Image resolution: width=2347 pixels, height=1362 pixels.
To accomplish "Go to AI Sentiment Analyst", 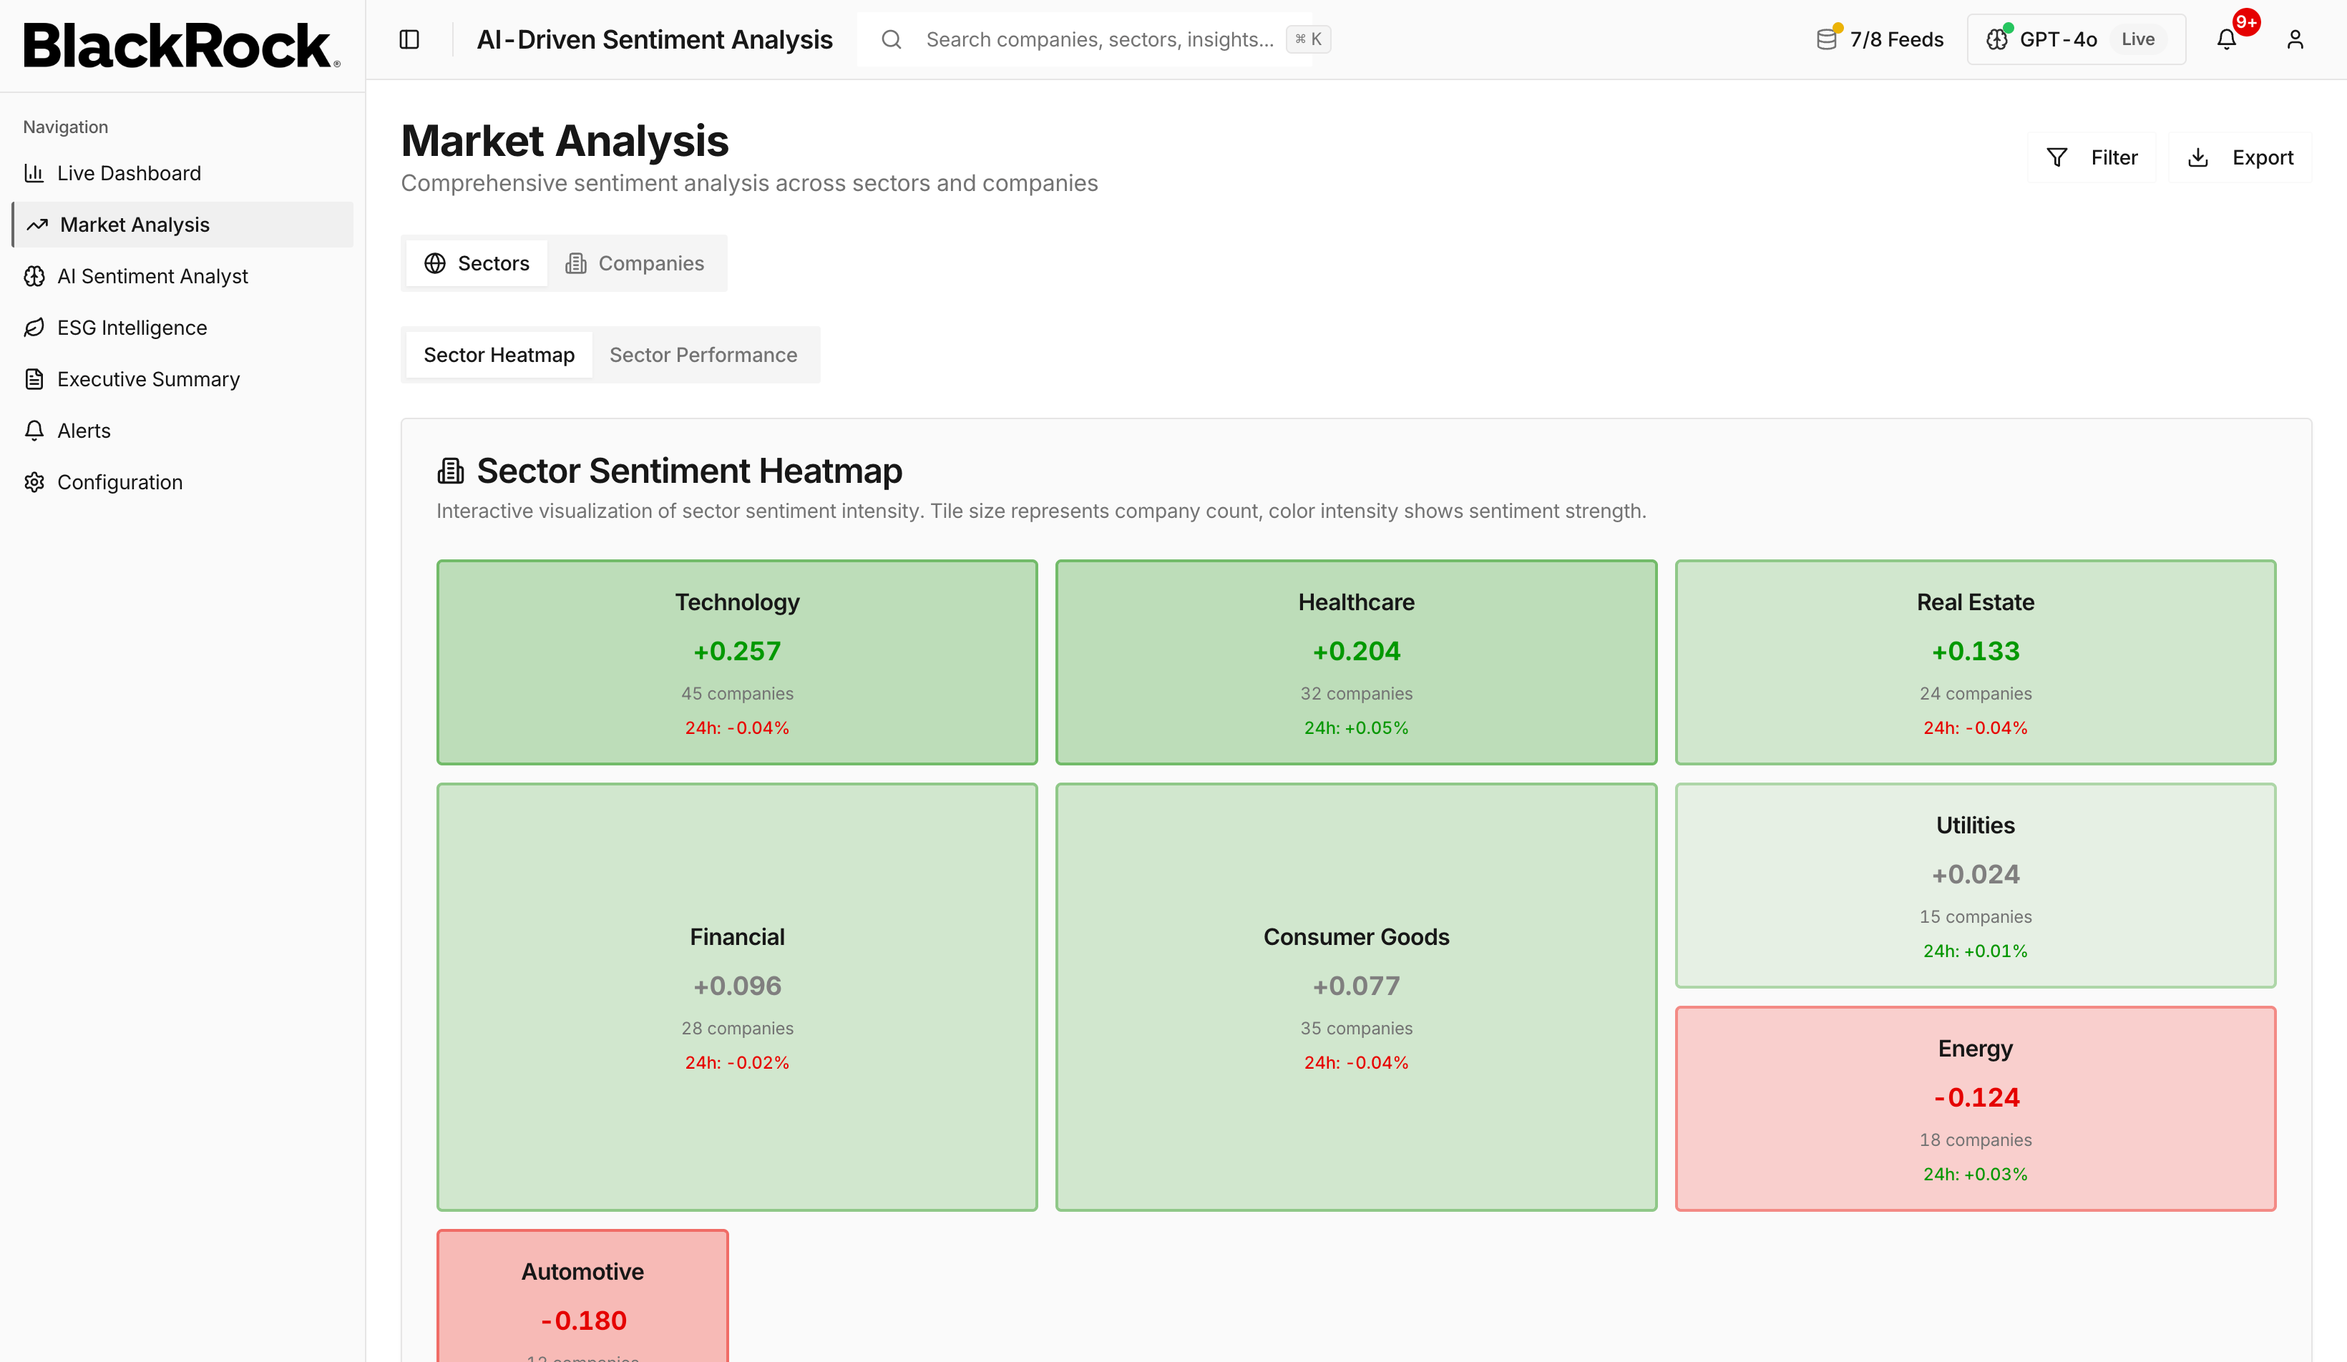I will tap(182, 277).
